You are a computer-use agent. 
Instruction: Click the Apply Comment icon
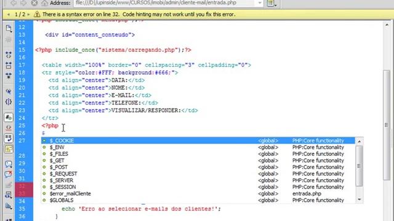click(x=9, y=164)
